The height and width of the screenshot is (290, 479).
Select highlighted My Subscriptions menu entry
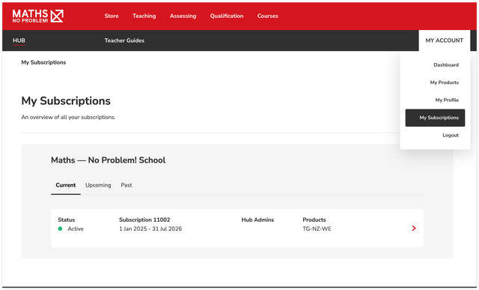(x=435, y=118)
